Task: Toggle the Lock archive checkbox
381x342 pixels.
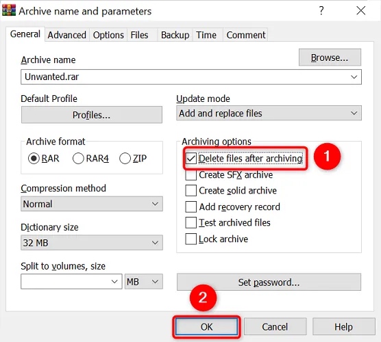Action: [190, 239]
